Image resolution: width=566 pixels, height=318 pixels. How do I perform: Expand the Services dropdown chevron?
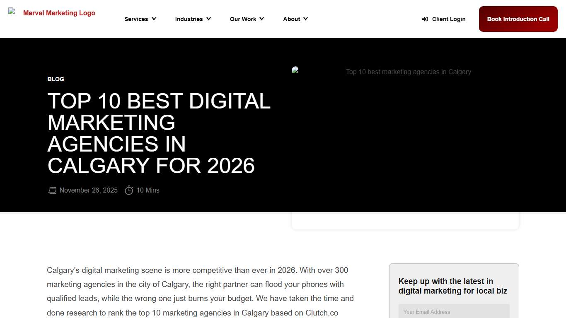154,19
